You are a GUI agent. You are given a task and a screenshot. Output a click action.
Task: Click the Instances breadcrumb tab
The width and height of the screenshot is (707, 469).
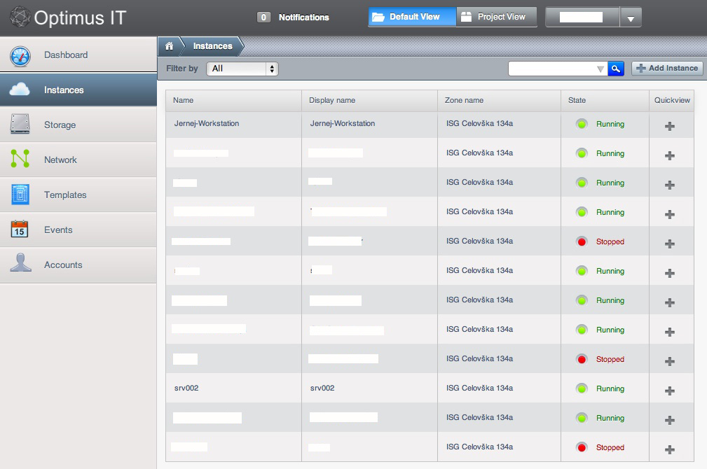tap(212, 46)
